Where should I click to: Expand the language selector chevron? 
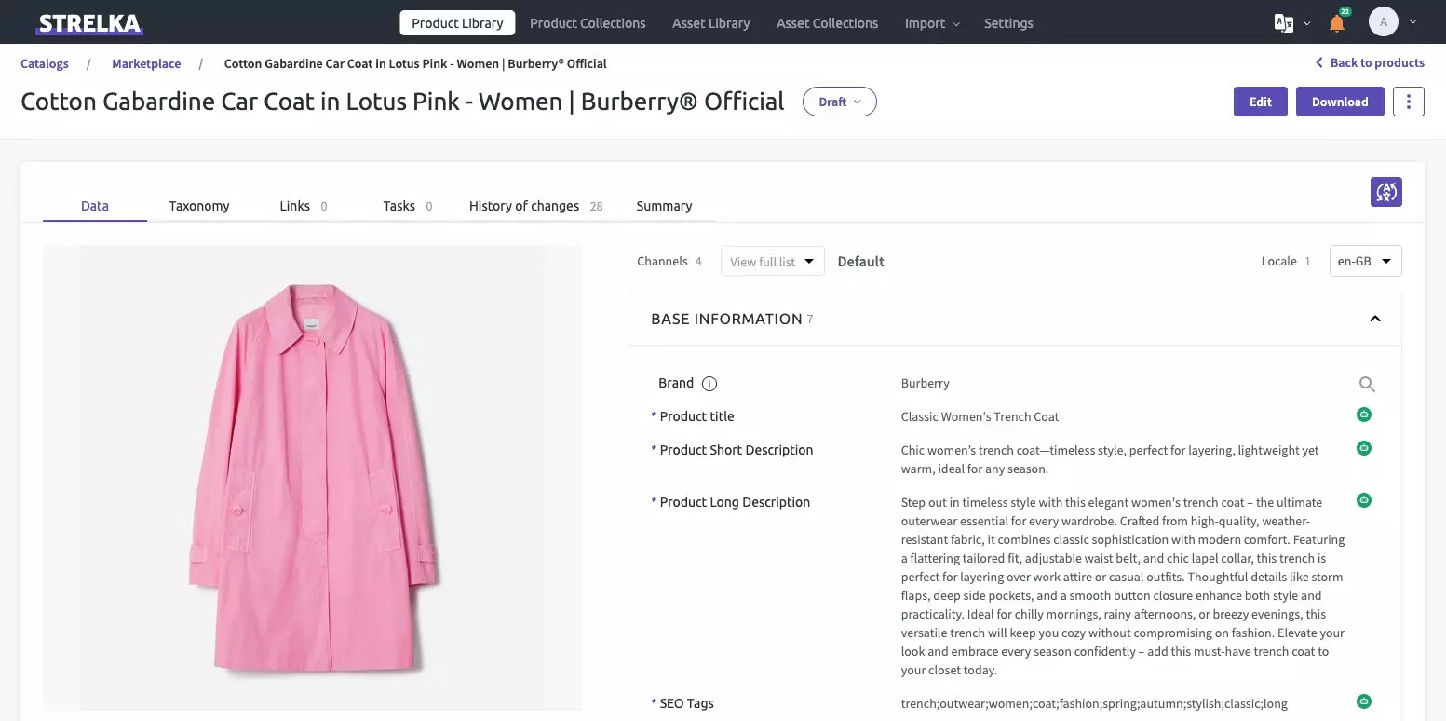coord(1307,23)
